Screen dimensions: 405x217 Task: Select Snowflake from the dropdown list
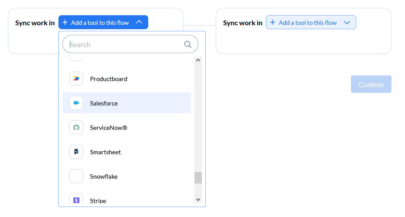[x=126, y=176]
